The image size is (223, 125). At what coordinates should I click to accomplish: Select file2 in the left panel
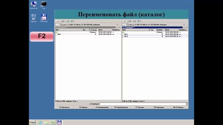[88, 34]
